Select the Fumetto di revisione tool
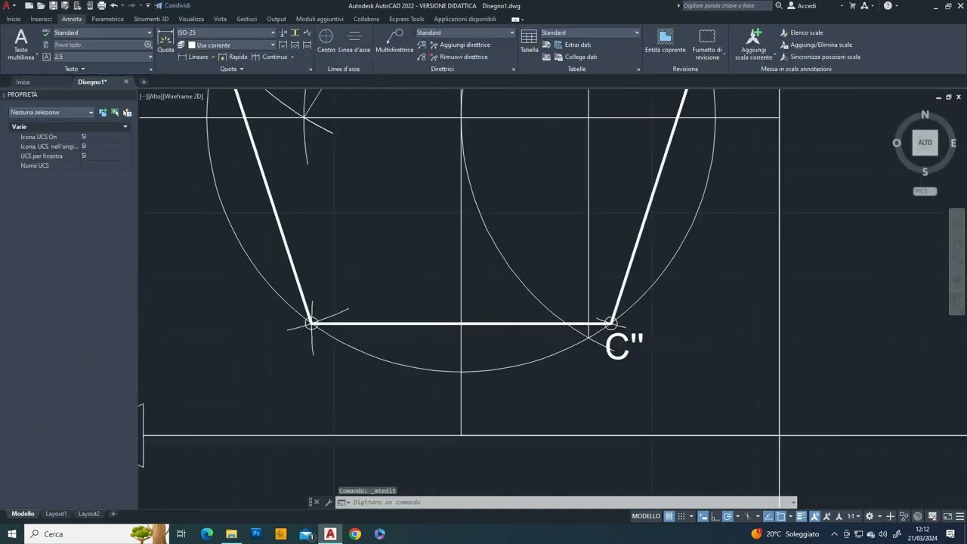 point(707,45)
